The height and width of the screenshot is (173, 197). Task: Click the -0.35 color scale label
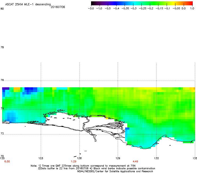click(125, 9)
